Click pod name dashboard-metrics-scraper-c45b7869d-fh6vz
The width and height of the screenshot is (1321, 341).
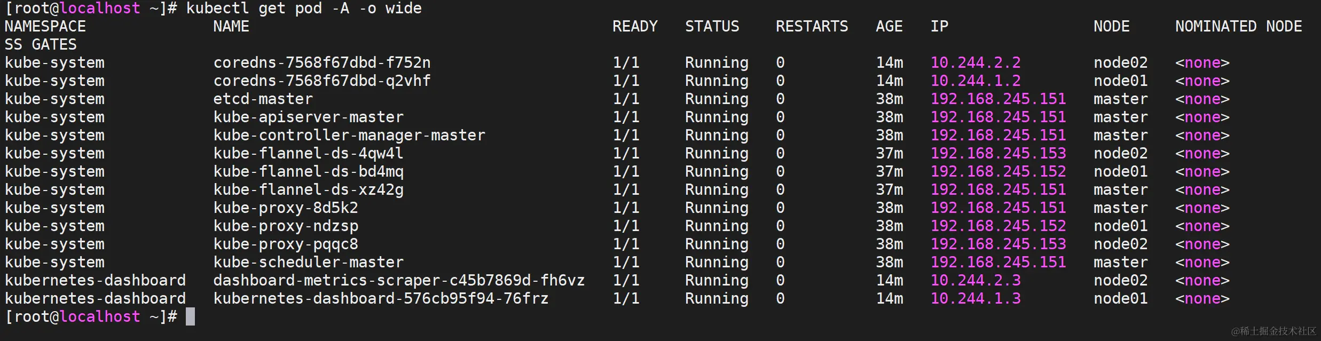tap(399, 280)
